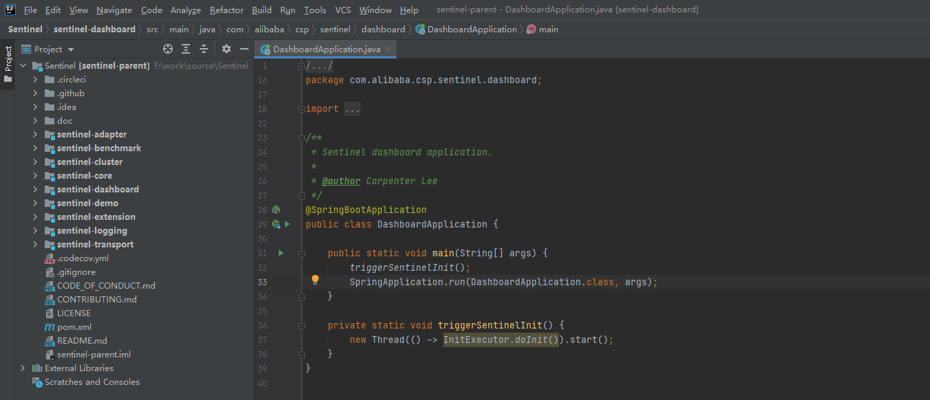Expand the .circleci folder

click(35, 80)
